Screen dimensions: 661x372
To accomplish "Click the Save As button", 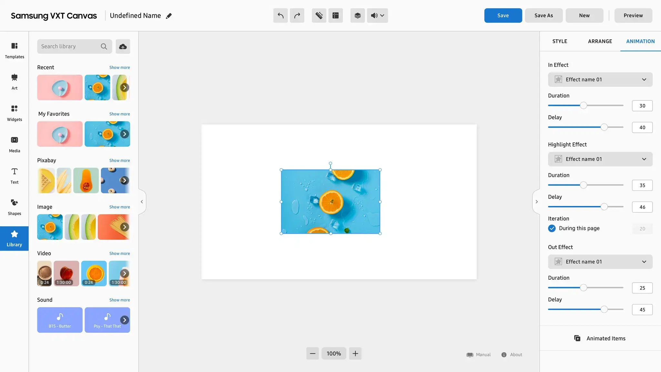I will [x=544, y=15].
